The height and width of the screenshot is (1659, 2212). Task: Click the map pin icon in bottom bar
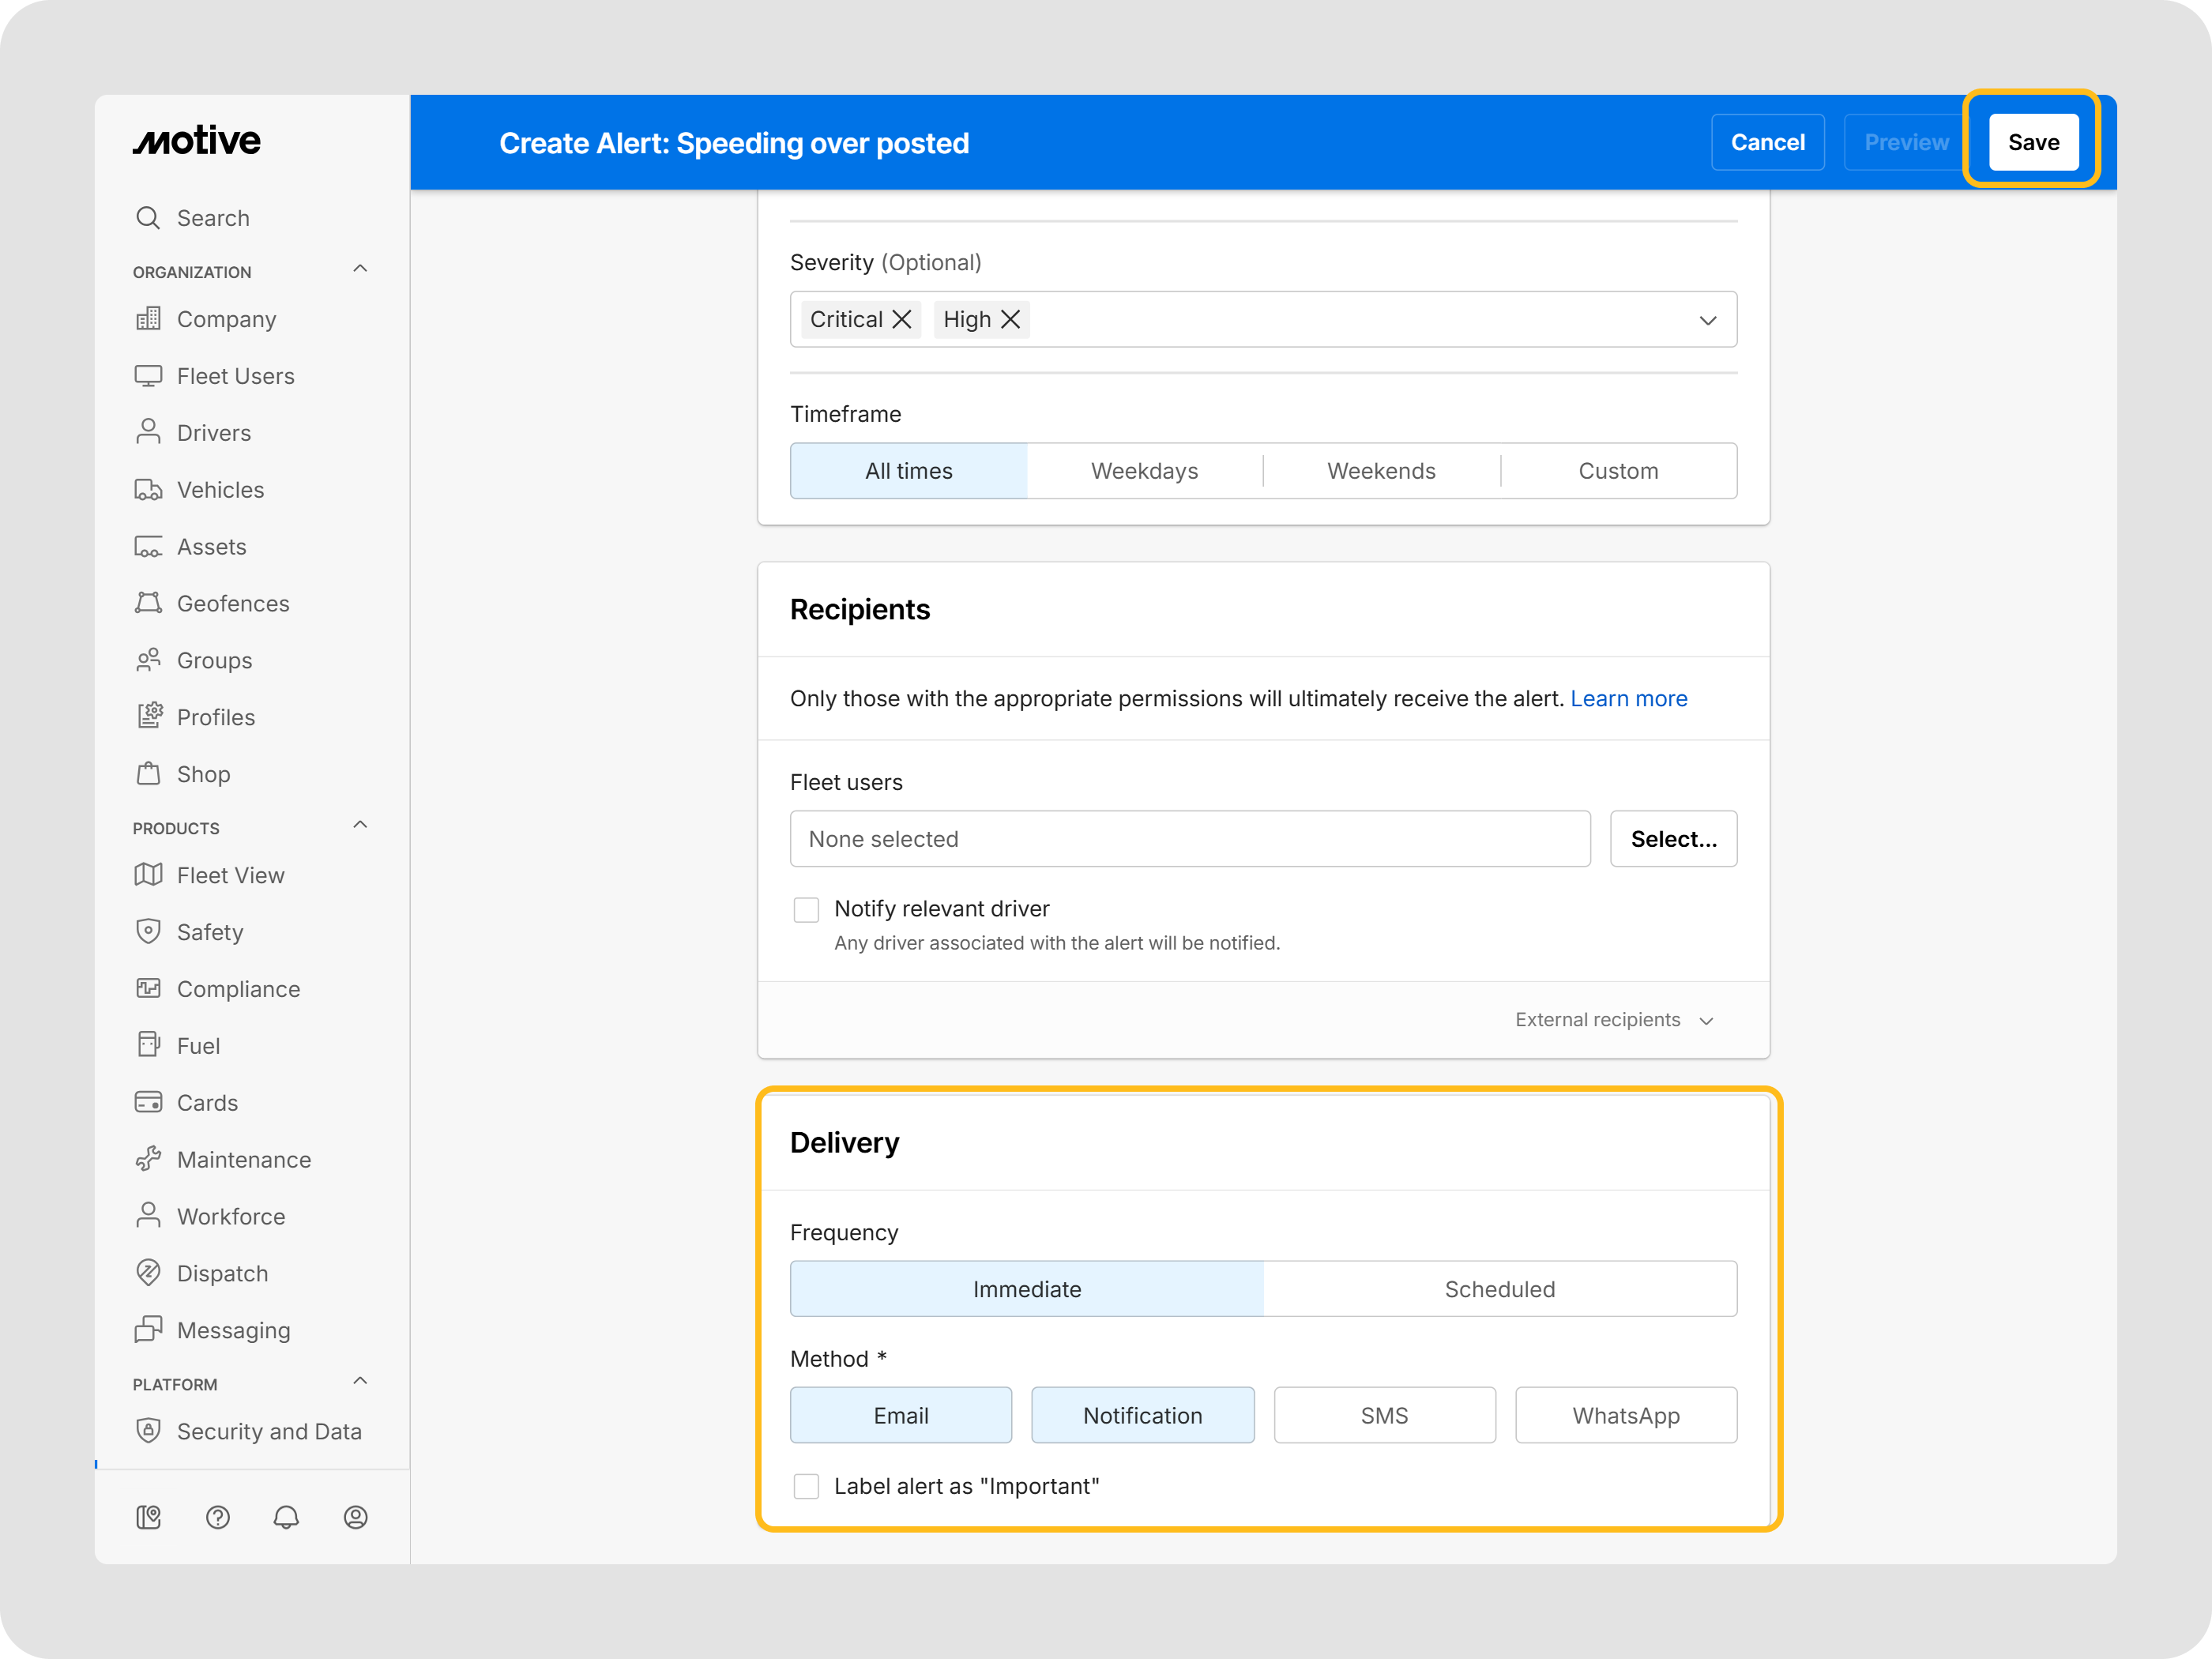148,1518
